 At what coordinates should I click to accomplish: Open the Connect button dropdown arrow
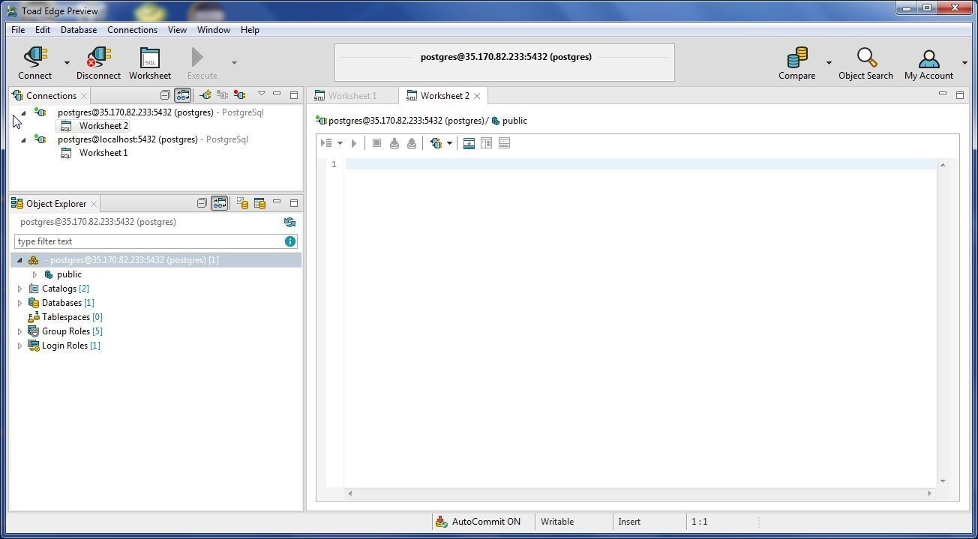pos(67,63)
